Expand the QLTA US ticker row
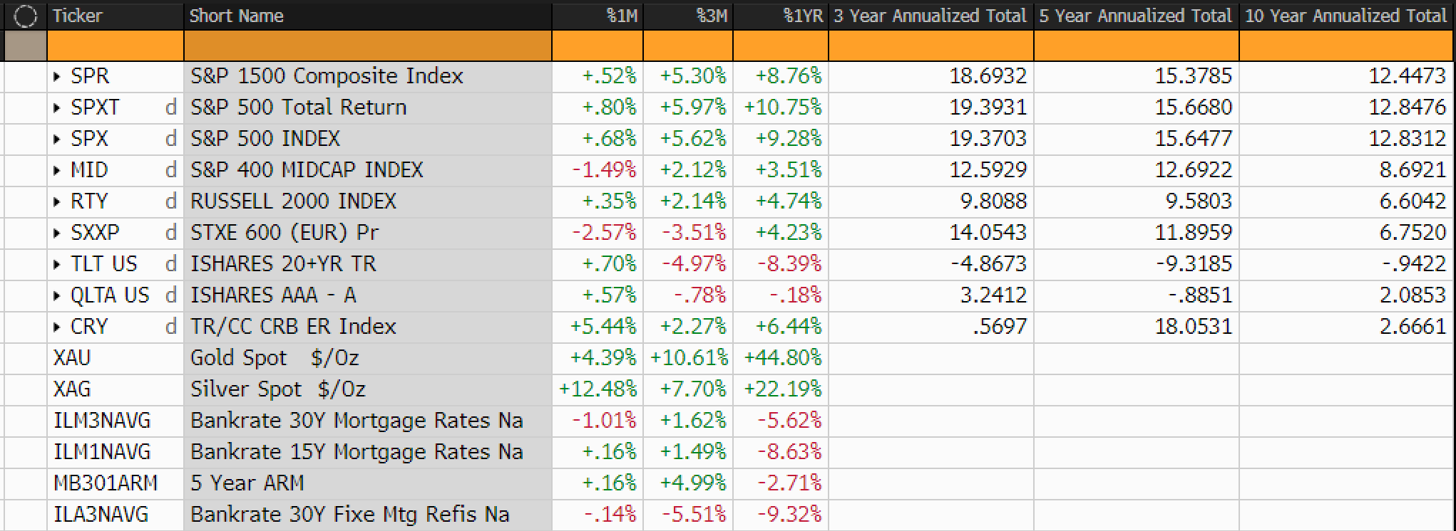Image resolution: width=1456 pixels, height=531 pixels. click(57, 295)
